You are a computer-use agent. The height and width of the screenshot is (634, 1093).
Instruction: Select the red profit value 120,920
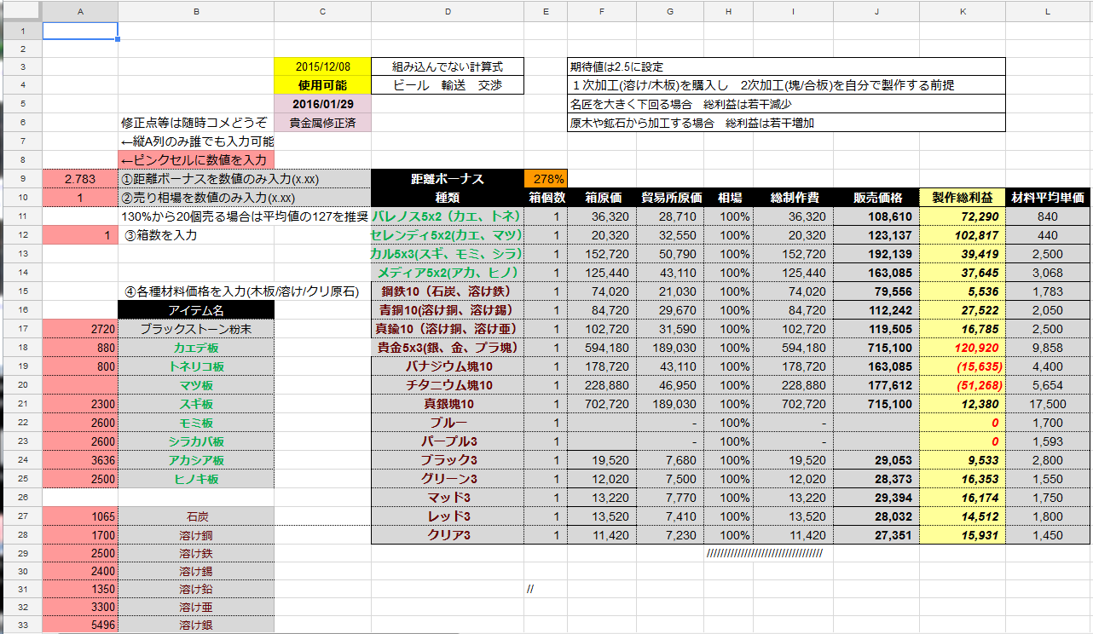(x=963, y=348)
